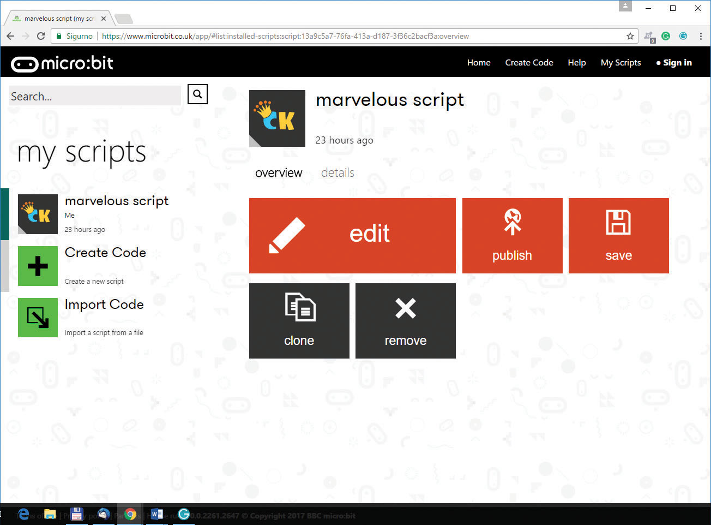This screenshot has width=711, height=525.
Task: Switch to the details tab
Action: [338, 173]
